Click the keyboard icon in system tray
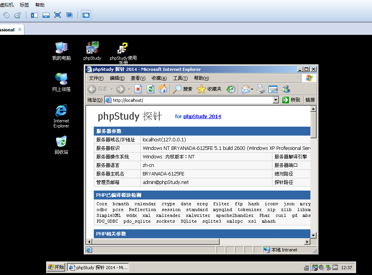 point(307,268)
